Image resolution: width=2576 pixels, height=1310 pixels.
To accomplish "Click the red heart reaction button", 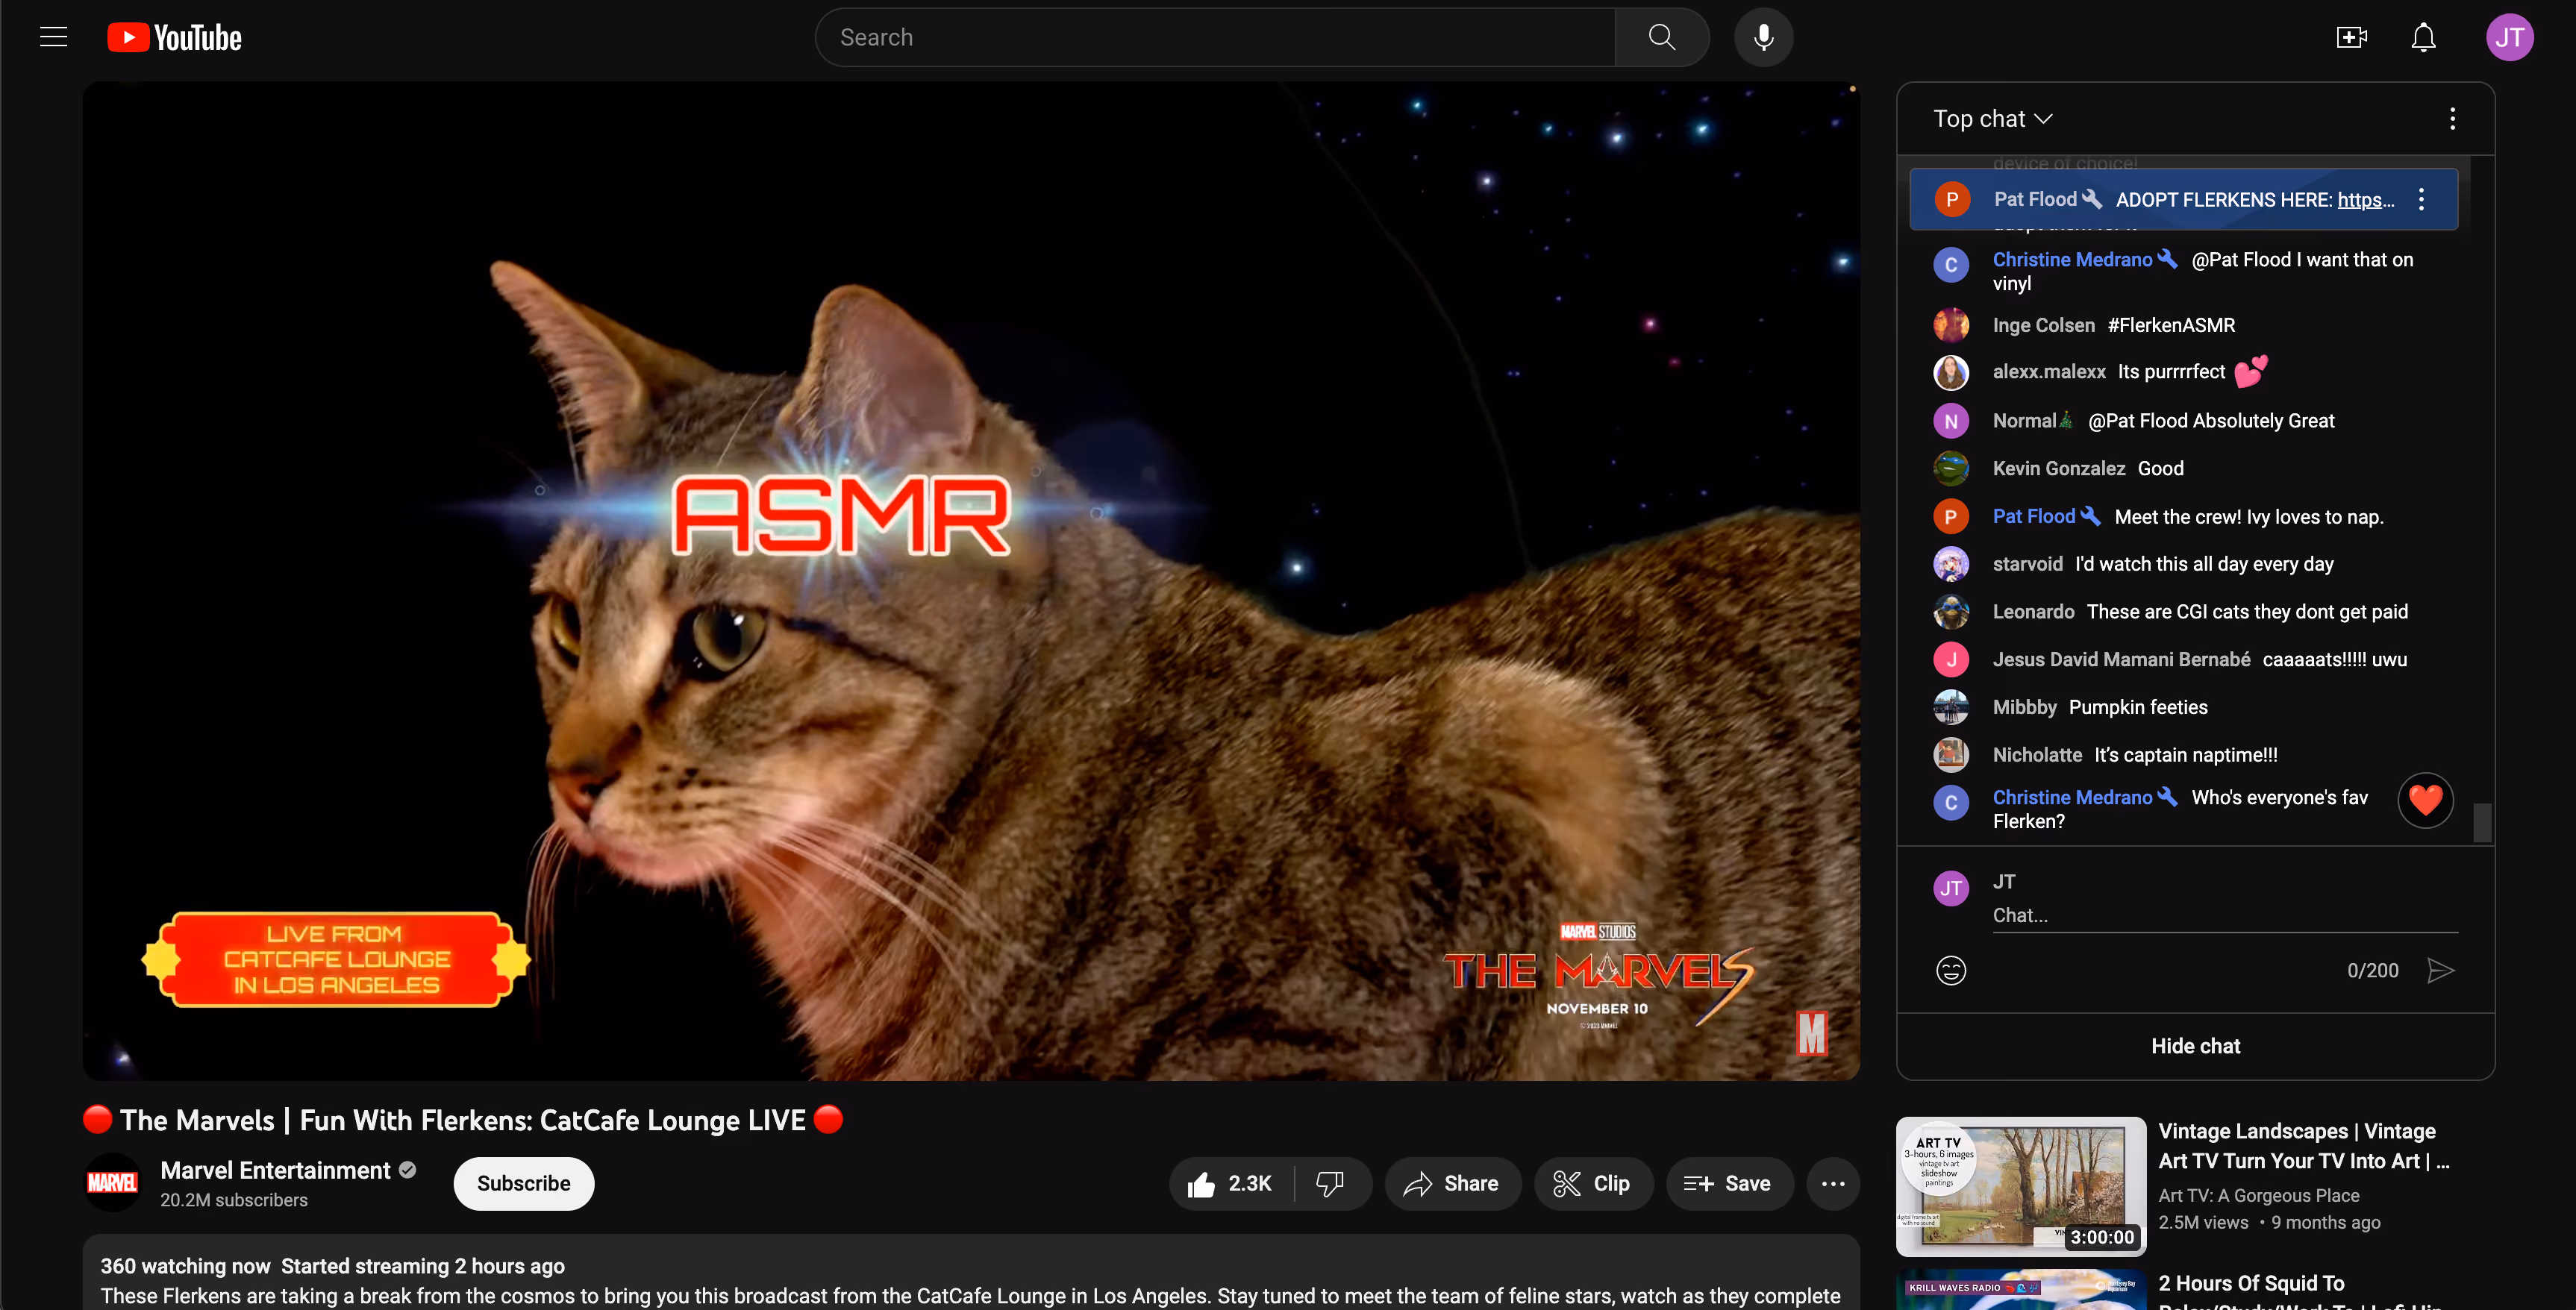I will click(x=2425, y=800).
